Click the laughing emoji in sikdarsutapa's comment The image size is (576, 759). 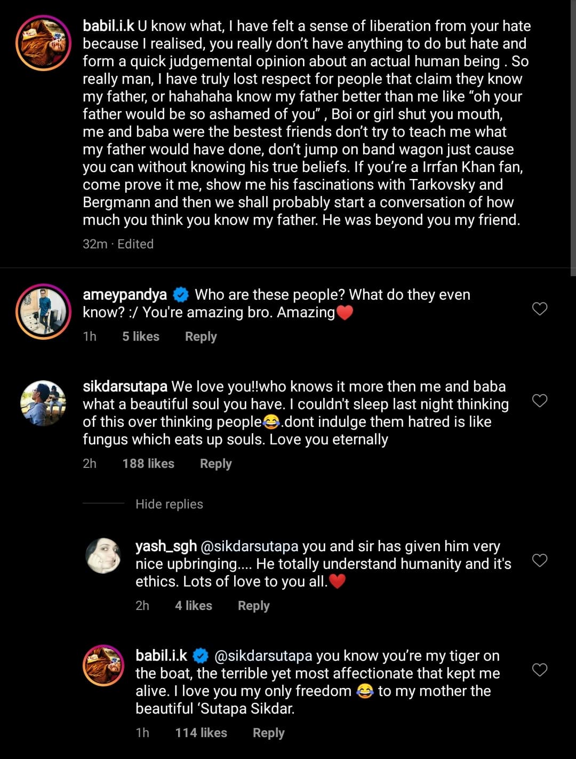click(x=271, y=421)
